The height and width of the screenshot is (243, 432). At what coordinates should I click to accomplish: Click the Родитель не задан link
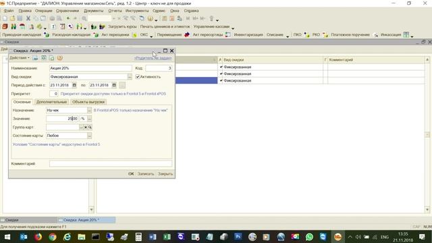coord(153,58)
